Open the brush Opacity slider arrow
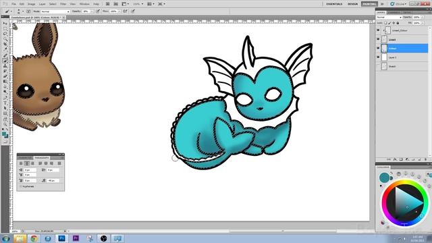The height and width of the screenshot is (243, 432). [92, 11]
